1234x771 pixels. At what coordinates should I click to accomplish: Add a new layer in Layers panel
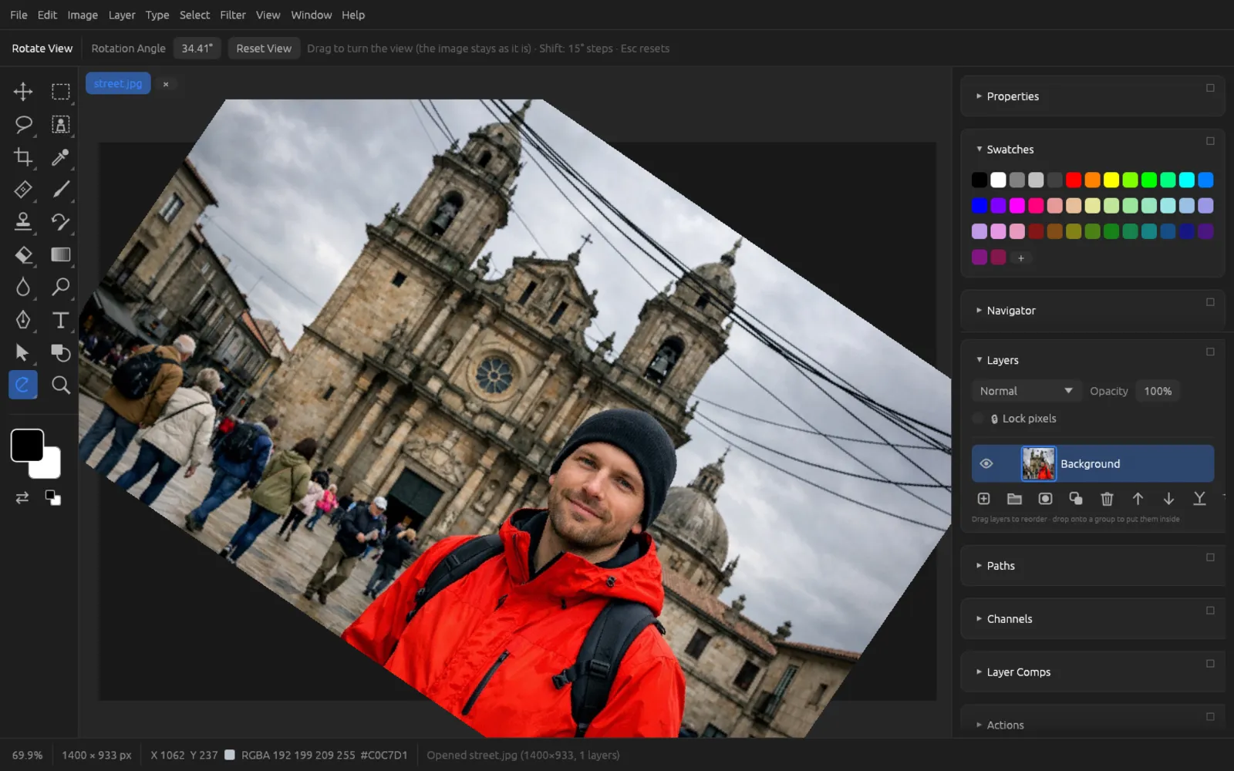pyautogui.click(x=983, y=499)
